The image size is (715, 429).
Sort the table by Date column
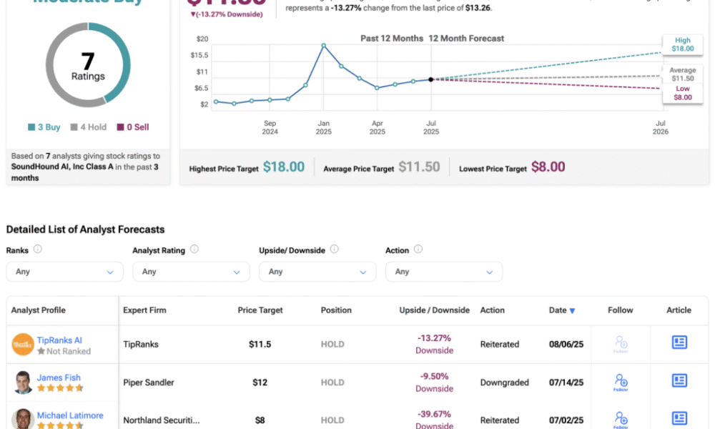562,310
